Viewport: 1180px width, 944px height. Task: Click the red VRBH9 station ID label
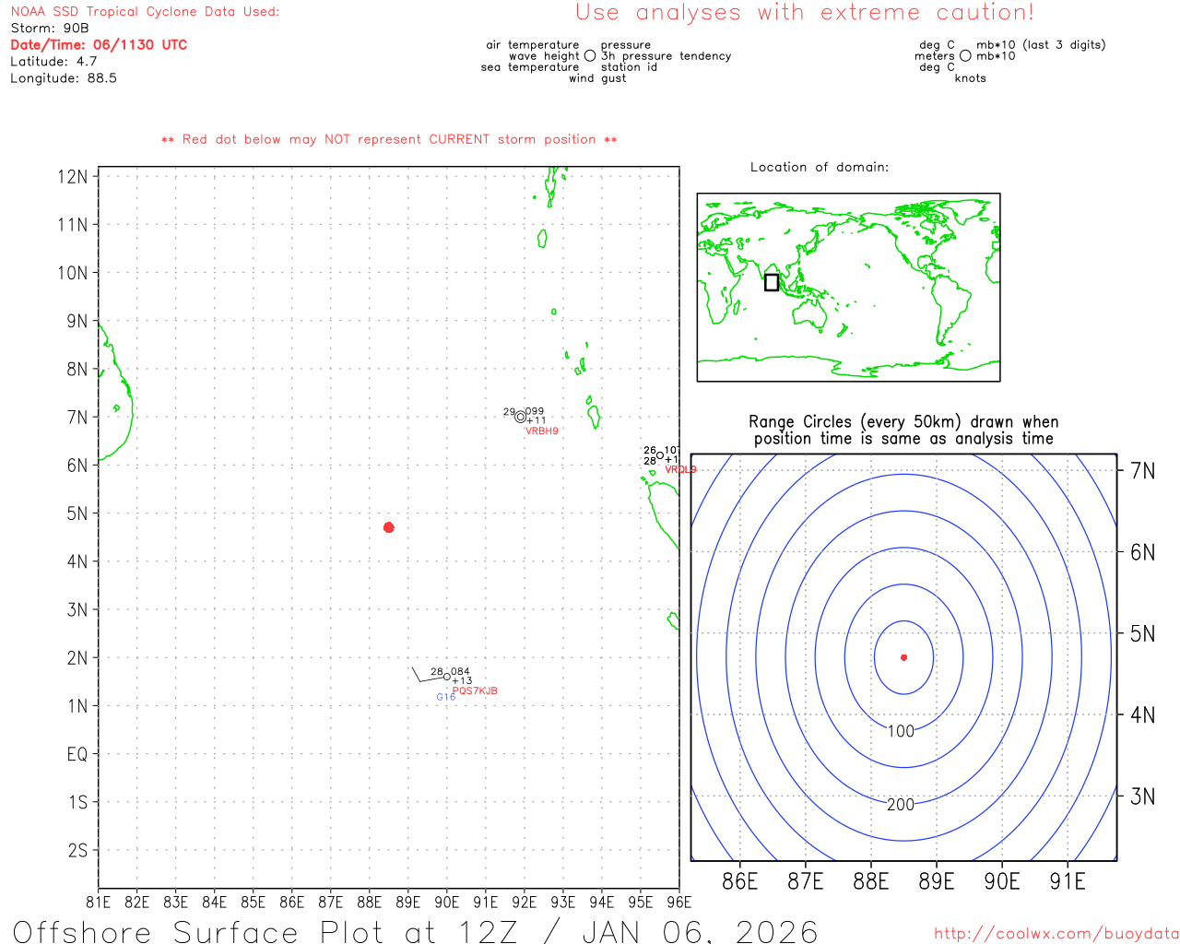tap(542, 431)
